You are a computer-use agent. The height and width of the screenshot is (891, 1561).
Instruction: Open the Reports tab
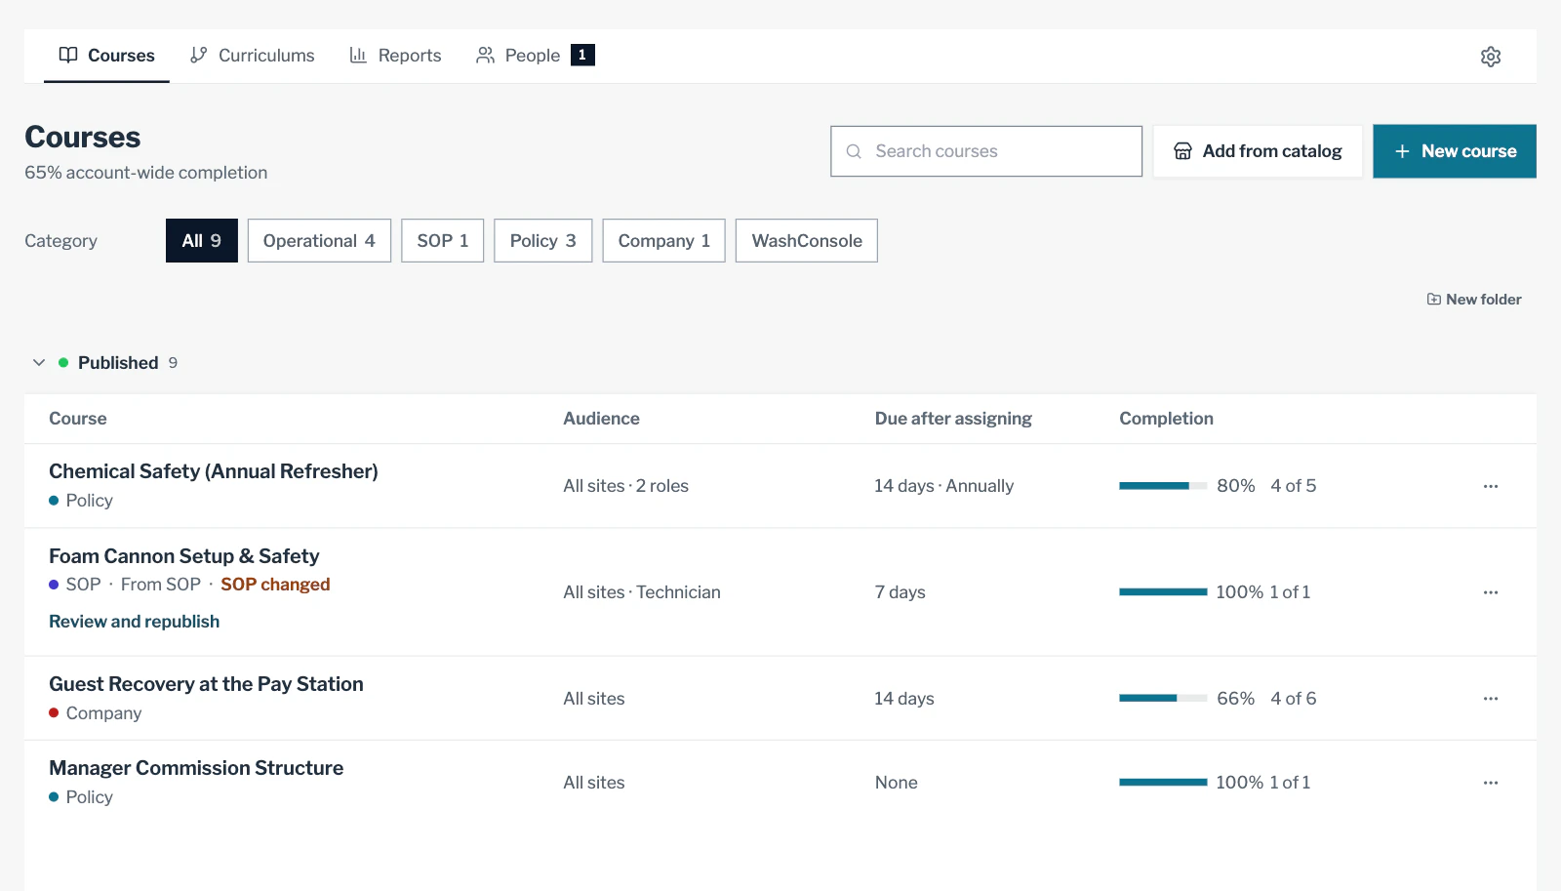[395, 56]
